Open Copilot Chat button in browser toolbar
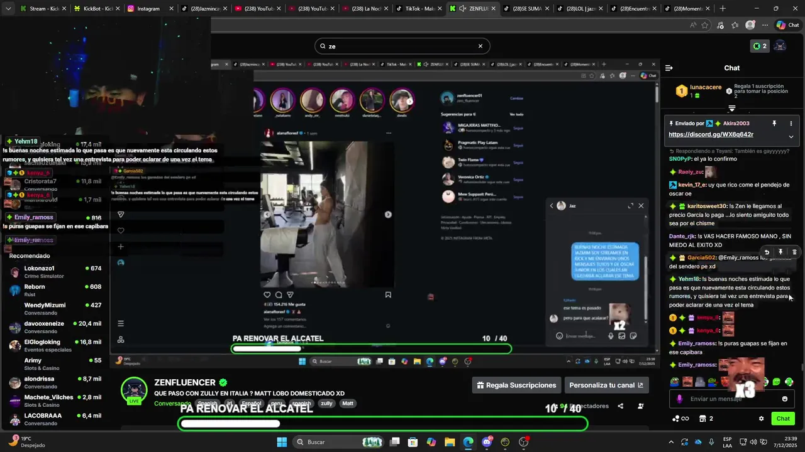Viewport: 805px width, 452px height. 787,25
